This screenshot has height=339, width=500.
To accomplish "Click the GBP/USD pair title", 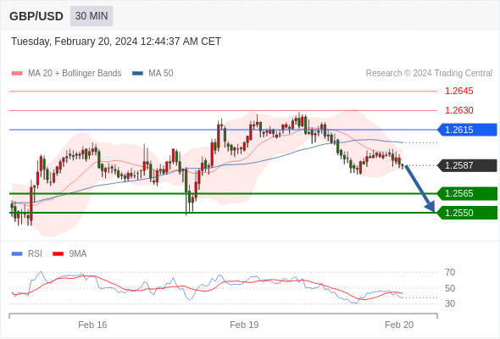I will pyautogui.click(x=36, y=16).
